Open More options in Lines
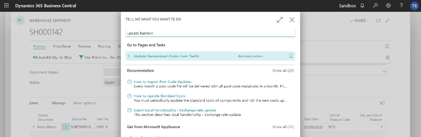Screen dimensions: 421x137 click(x=85, y=103)
